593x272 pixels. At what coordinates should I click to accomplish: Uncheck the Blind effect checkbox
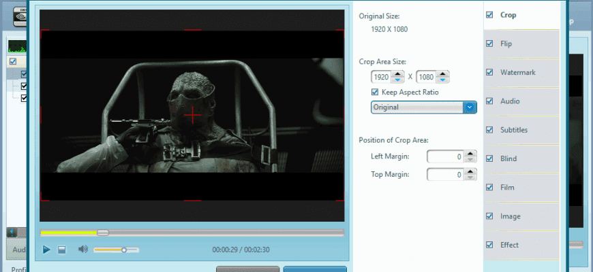pyautogui.click(x=489, y=158)
